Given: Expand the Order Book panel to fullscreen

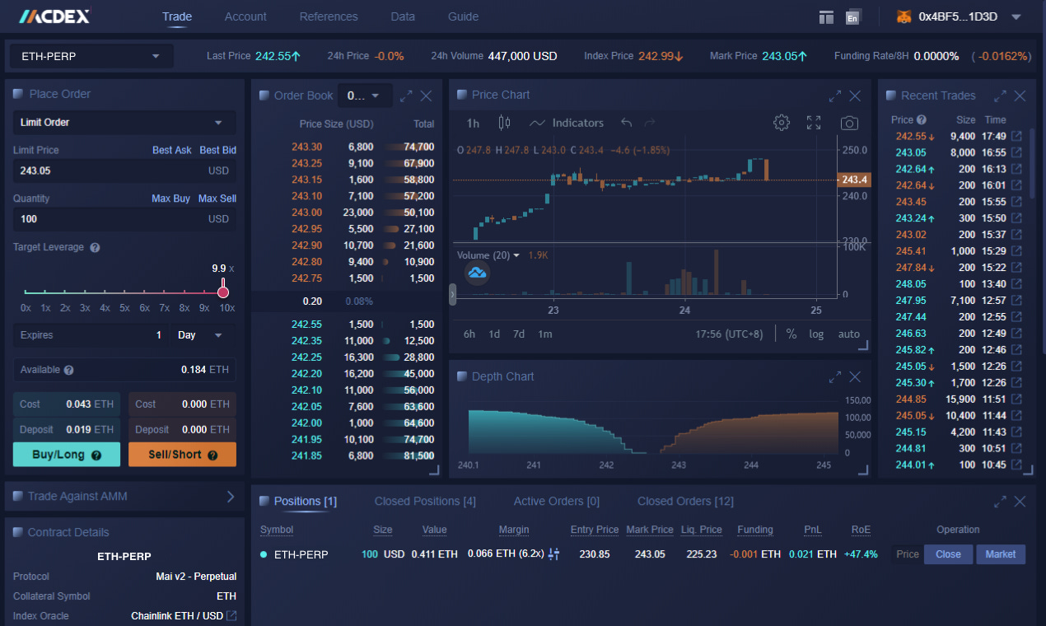Looking at the screenshot, I should (406, 96).
